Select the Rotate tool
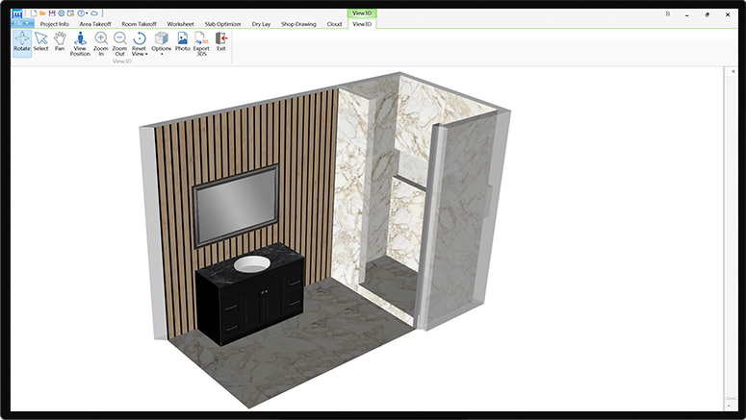The height and width of the screenshot is (420, 746). 21,42
